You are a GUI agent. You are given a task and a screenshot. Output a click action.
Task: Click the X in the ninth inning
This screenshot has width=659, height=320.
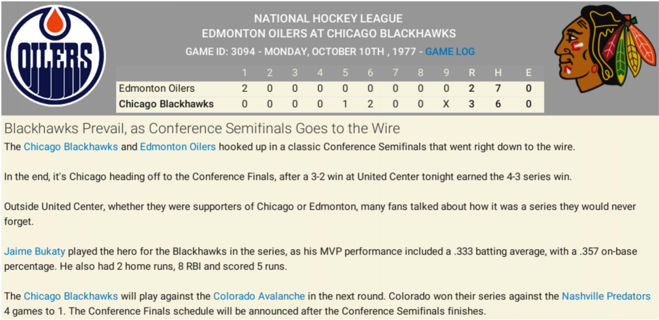(446, 104)
